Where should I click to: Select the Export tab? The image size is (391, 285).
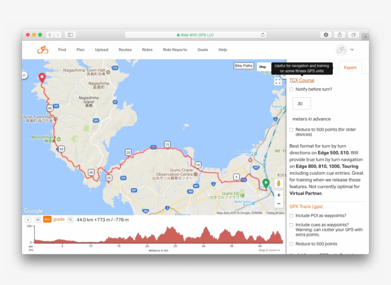(350, 67)
